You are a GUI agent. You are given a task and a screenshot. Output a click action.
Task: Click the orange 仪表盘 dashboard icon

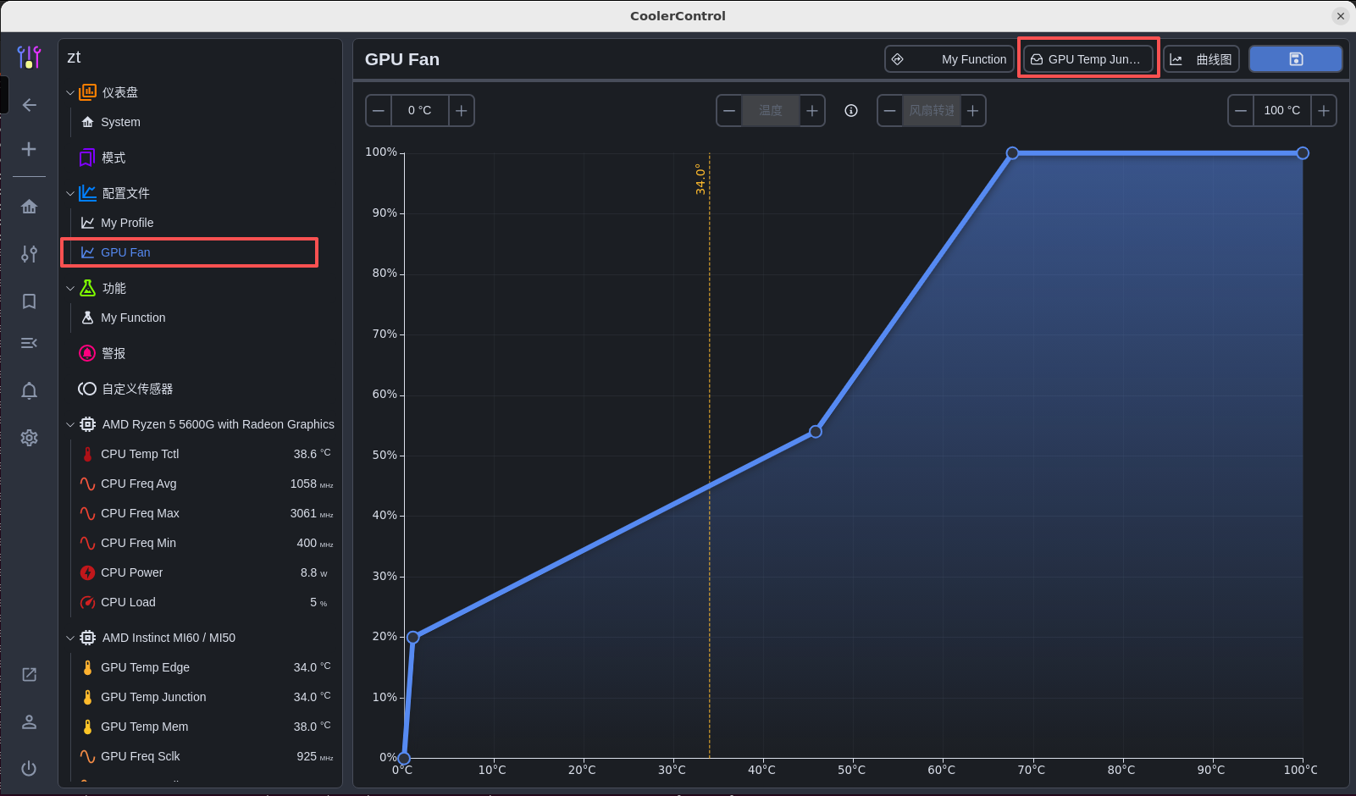click(87, 92)
